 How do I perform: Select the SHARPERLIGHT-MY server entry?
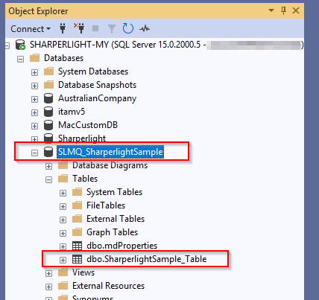coord(166,45)
